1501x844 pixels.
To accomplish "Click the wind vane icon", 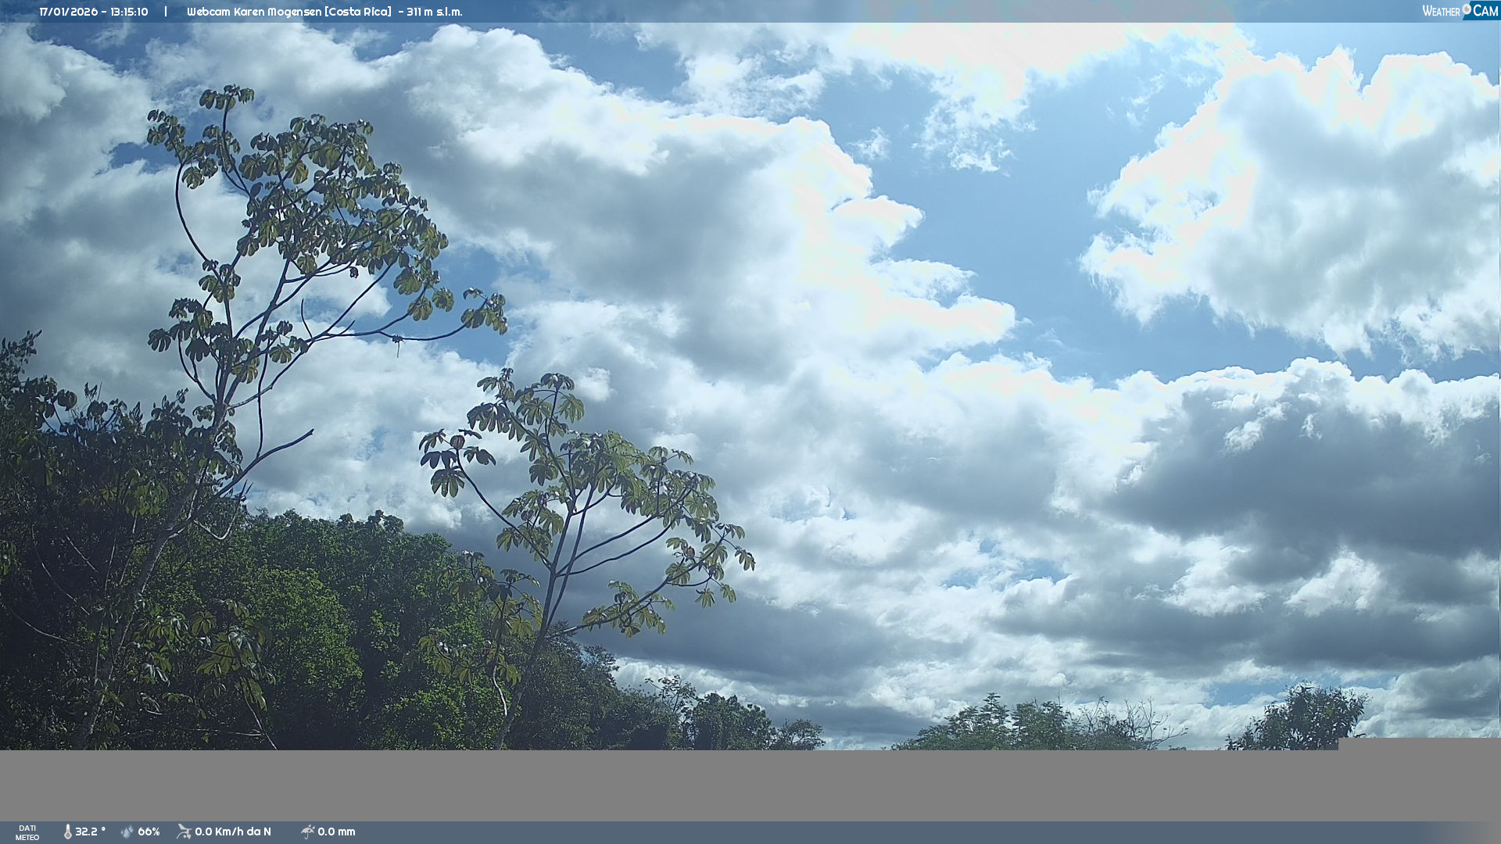I will (184, 831).
